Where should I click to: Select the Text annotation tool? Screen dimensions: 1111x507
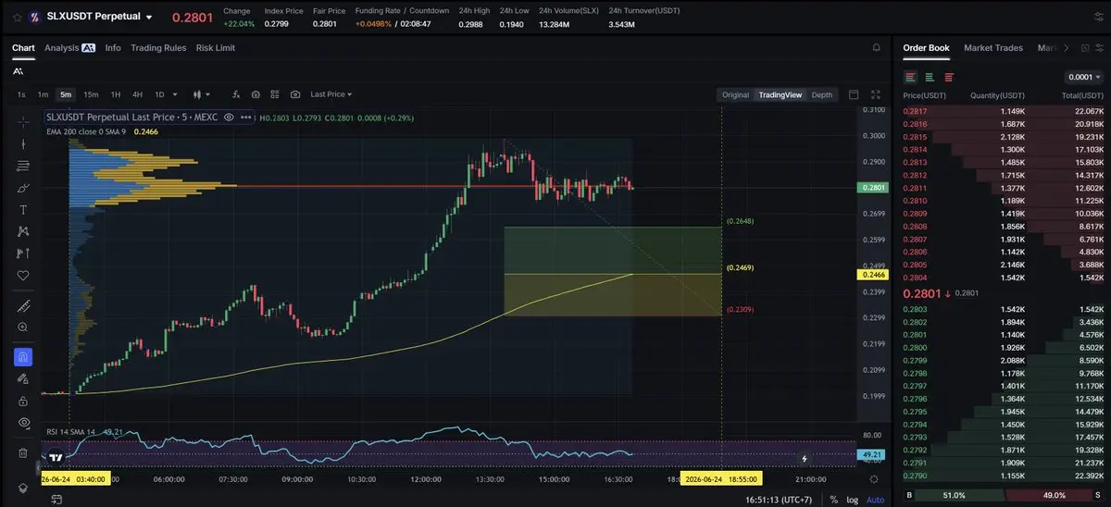23,210
